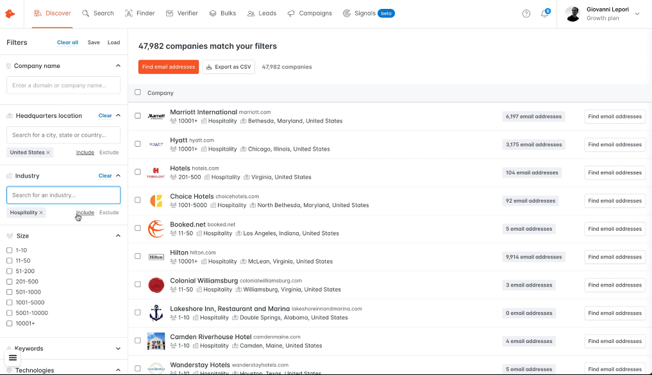This screenshot has width=652, height=375.
Task: Collapse the Company name filter section
Action: tap(118, 65)
